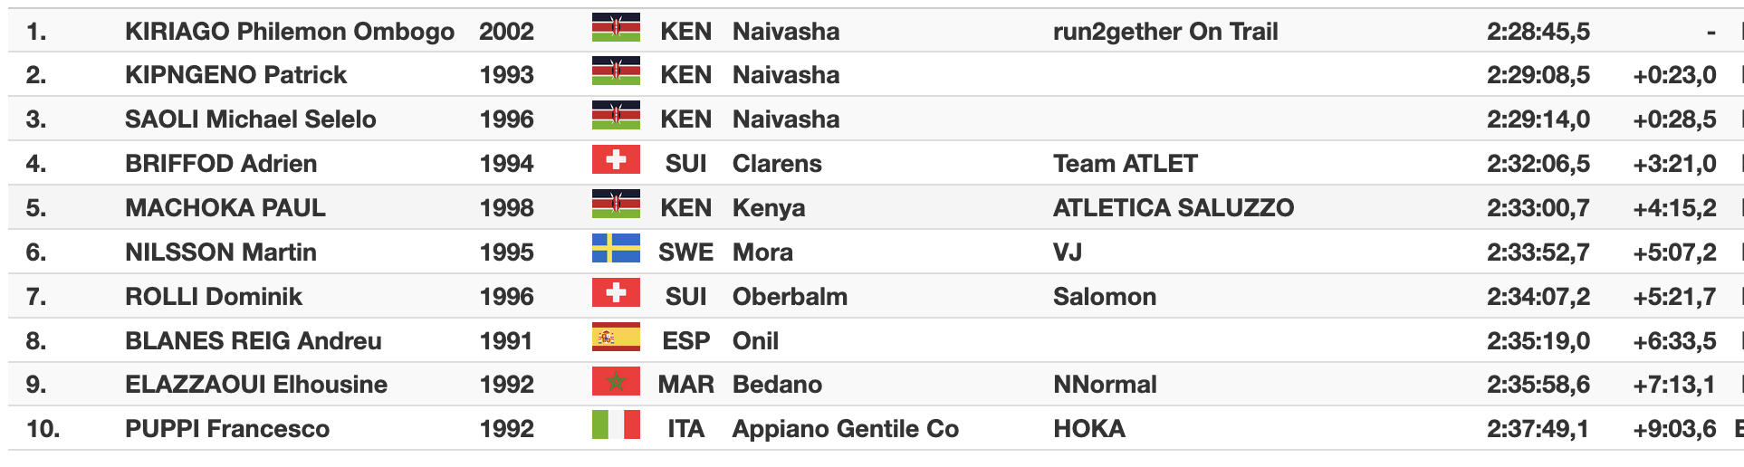Select the HOKA team entry
The image size is (1744, 467).
[x=1088, y=429]
